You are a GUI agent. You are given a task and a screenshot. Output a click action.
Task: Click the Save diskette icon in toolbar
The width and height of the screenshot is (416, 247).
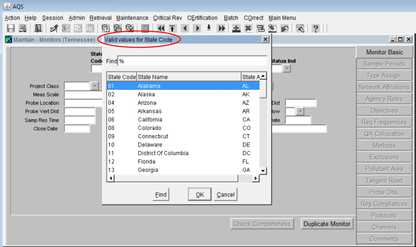pos(11,29)
